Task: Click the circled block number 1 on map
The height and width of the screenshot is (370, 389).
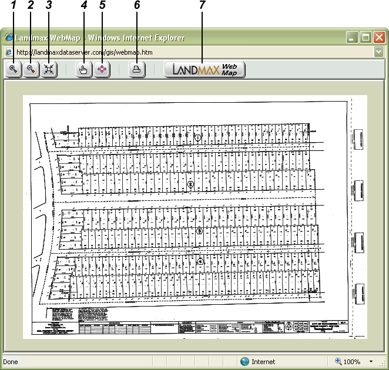Action: (x=198, y=137)
